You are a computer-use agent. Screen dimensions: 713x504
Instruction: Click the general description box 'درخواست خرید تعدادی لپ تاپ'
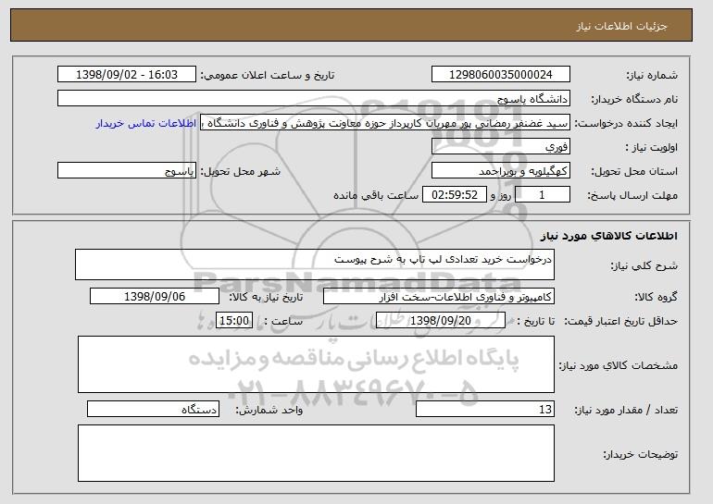click(315, 264)
